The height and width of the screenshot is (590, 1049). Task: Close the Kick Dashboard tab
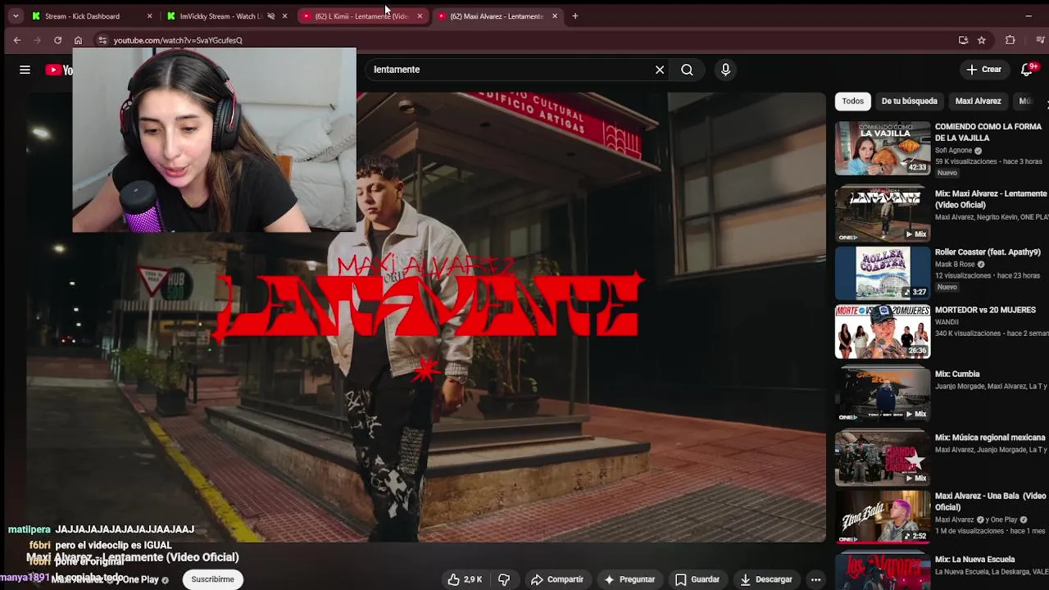pyautogui.click(x=149, y=16)
